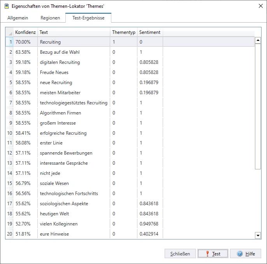Switch to the Allgemein tab
The height and width of the screenshot is (264, 267).
18,18
